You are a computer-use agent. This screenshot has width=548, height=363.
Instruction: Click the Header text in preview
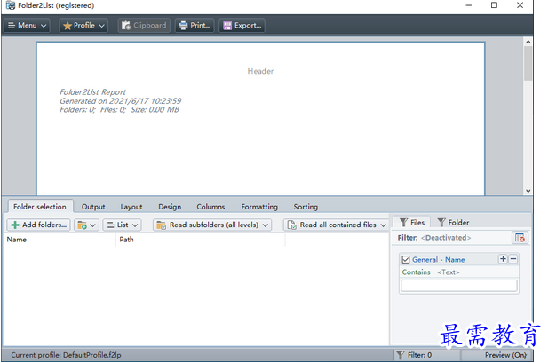(260, 71)
